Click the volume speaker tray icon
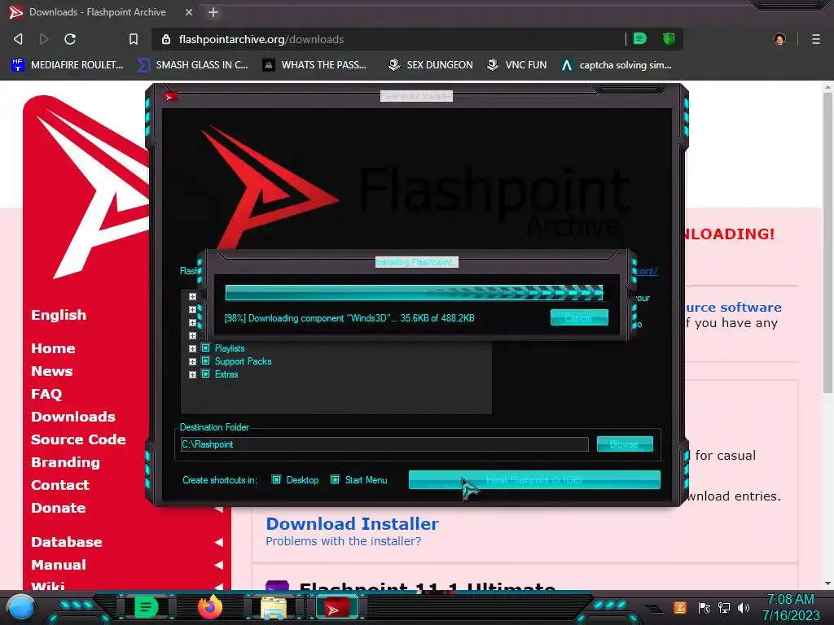The width and height of the screenshot is (834, 625). (744, 607)
